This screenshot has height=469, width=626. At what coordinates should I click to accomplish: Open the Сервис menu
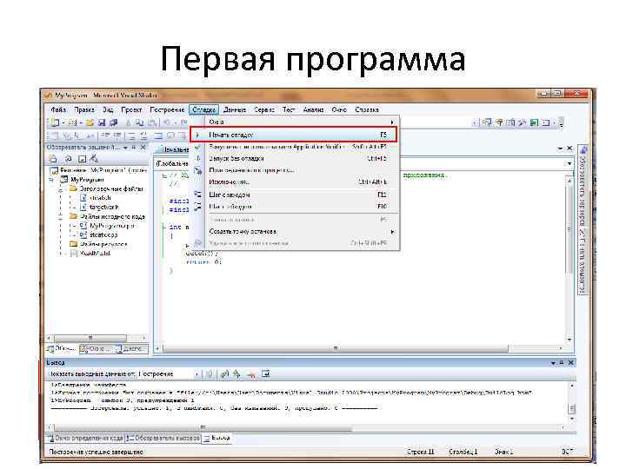264,109
